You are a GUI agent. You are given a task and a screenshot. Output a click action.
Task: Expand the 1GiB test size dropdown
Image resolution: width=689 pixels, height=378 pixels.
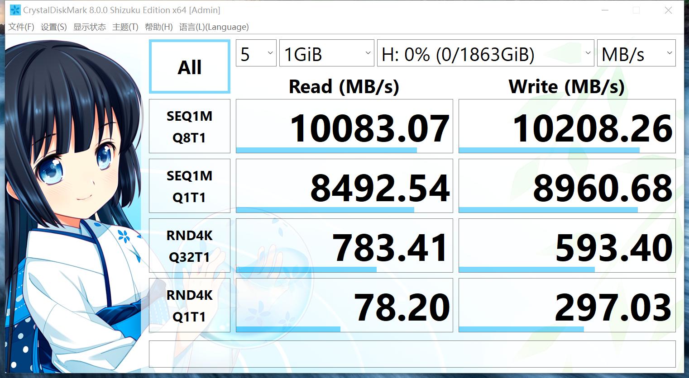point(327,53)
